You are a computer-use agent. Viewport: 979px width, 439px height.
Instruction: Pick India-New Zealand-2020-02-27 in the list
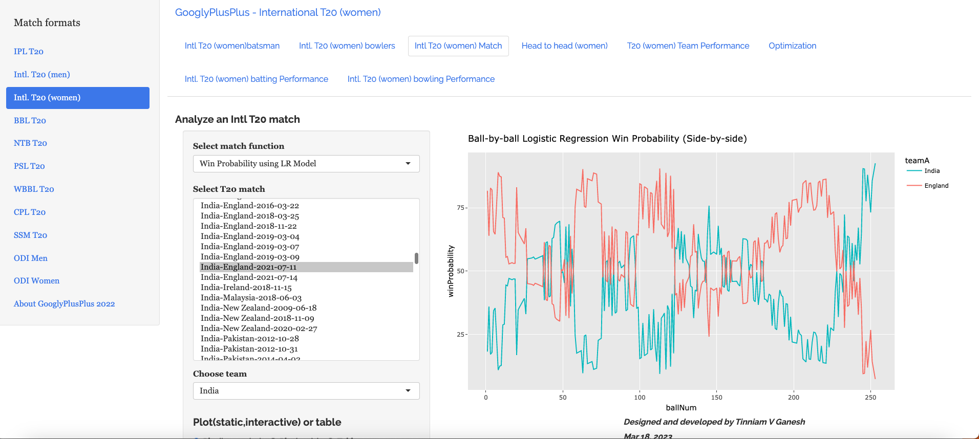point(259,328)
